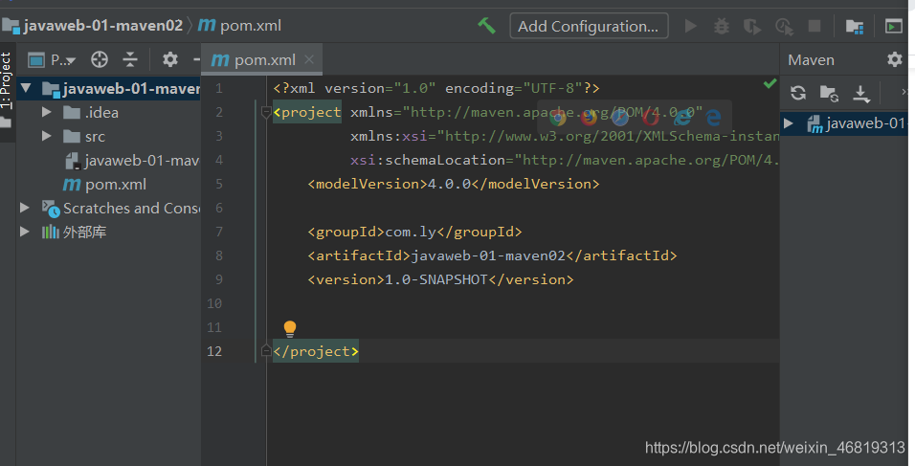Click javaweb-01-maven02 breadcrumb in navigation bar
The width and height of the screenshot is (915, 466).
point(94,26)
